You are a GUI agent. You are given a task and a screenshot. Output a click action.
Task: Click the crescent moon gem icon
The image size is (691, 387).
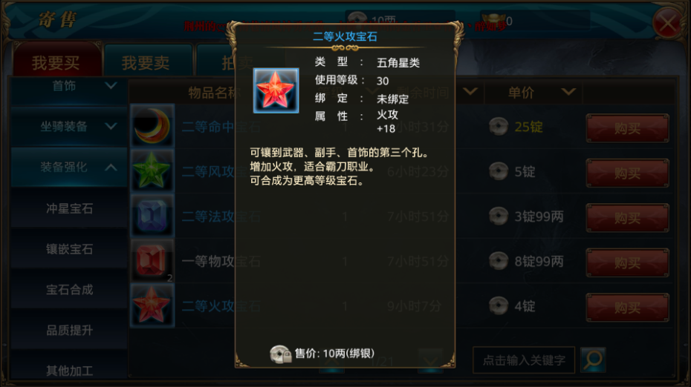click(x=152, y=126)
